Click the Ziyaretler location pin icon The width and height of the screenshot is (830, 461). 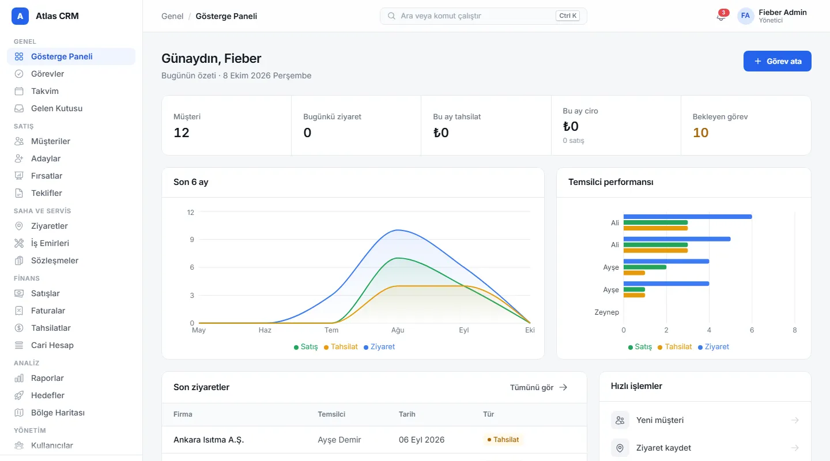[19, 226]
